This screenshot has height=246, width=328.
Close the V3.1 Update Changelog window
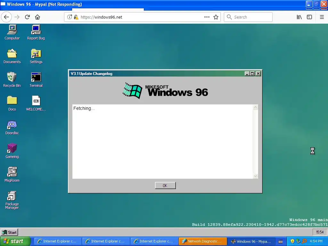pos(258,74)
